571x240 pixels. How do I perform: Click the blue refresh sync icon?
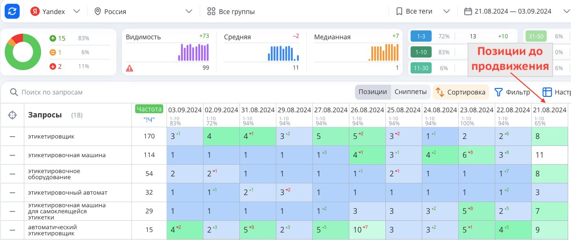13,11
